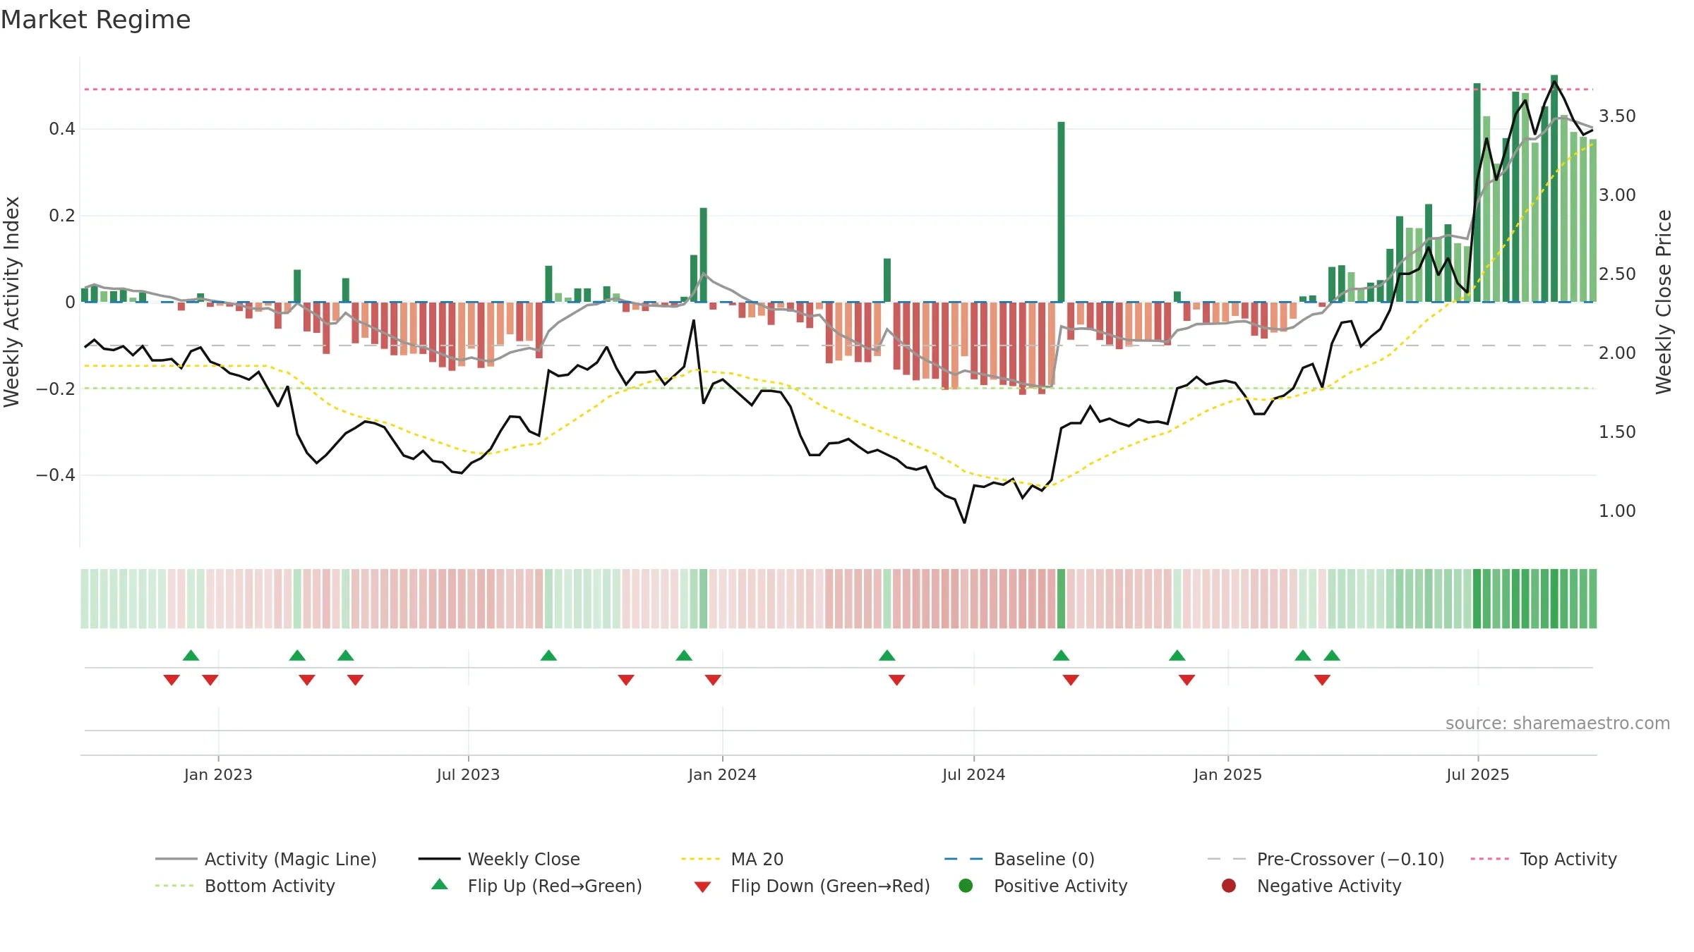Click the tall green activity bar after Jul 2024
1694x952 pixels.
(1061, 212)
